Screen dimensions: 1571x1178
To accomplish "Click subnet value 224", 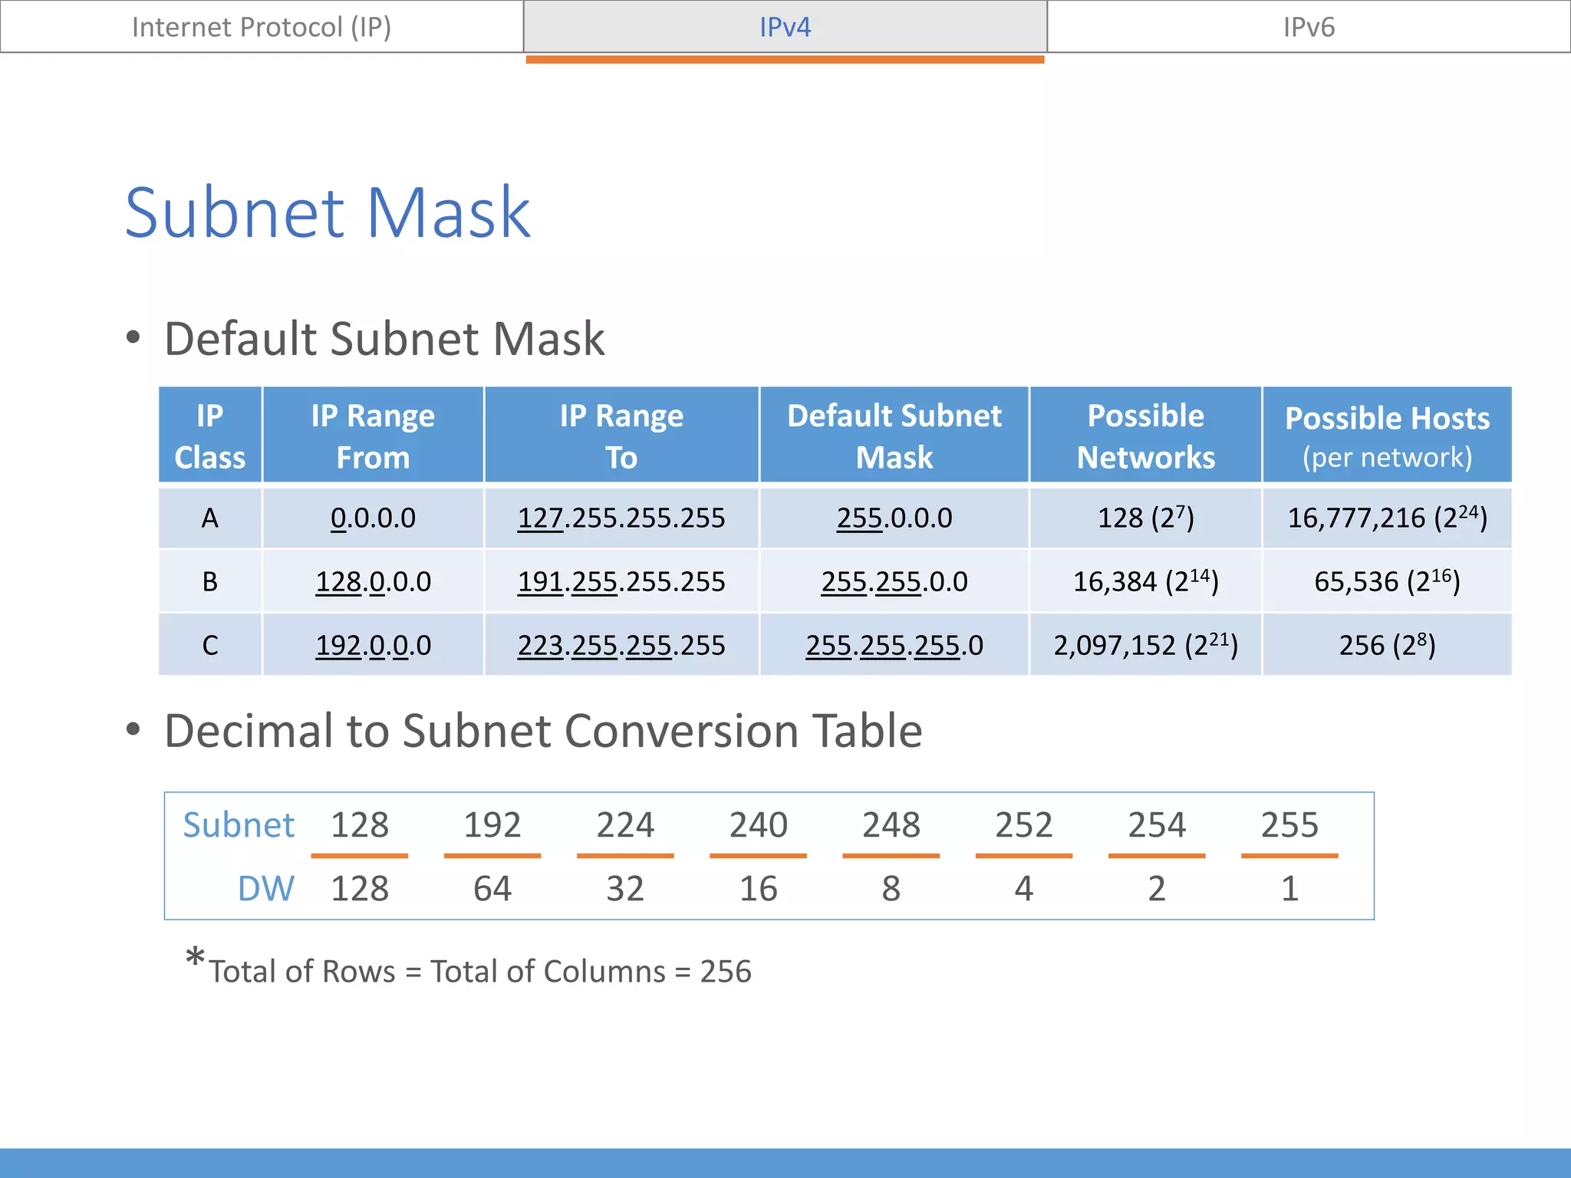I will pyautogui.click(x=625, y=825).
